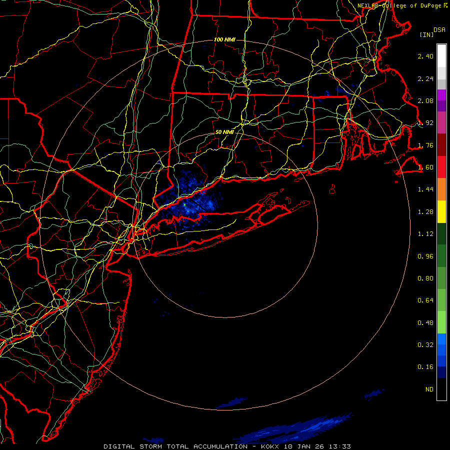
Task: Click the 1.12 legend value
Action: click(425, 234)
